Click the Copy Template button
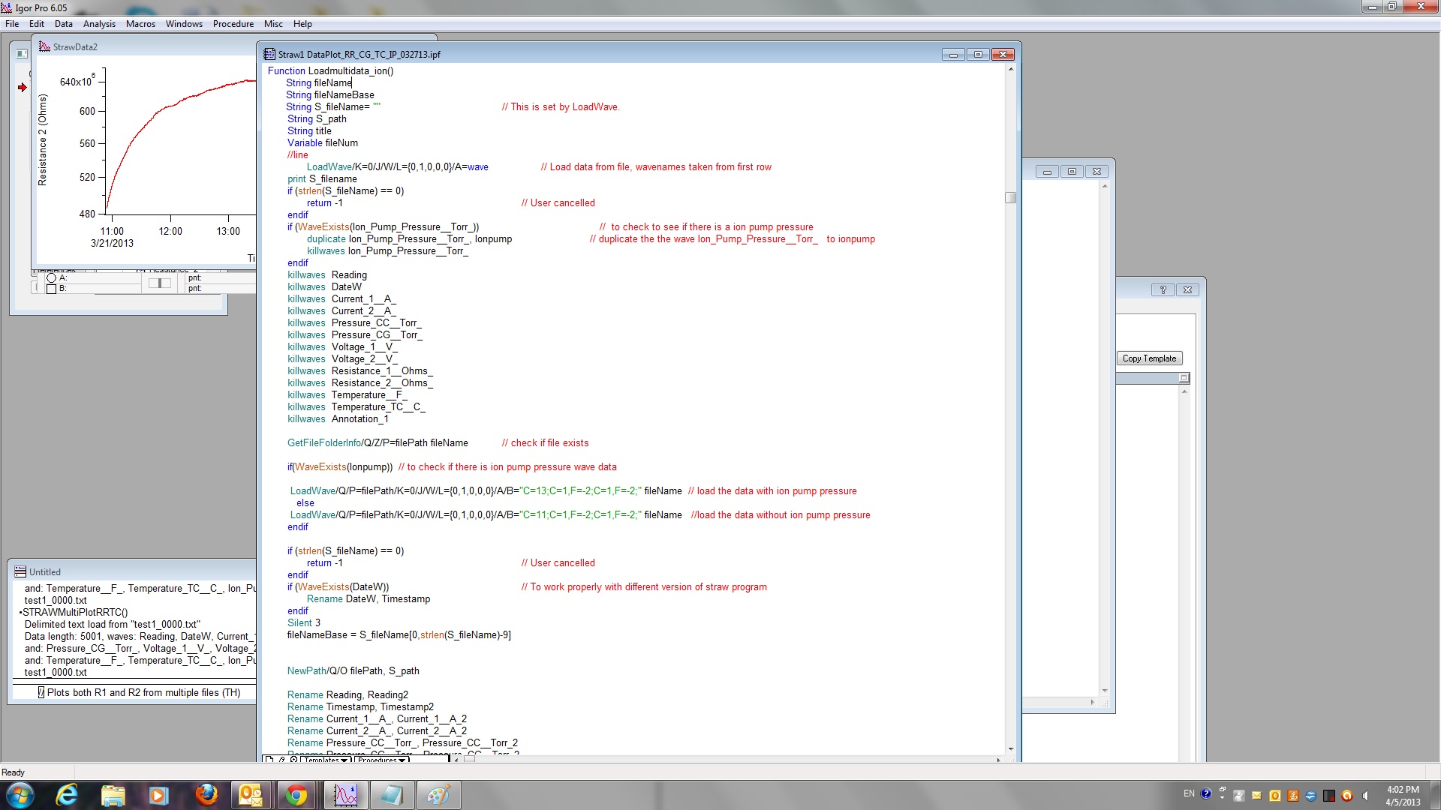This screenshot has width=1441, height=810. pyautogui.click(x=1149, y=358)
